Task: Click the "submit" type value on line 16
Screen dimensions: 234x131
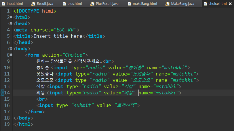Action: click(x=82, y=105)
